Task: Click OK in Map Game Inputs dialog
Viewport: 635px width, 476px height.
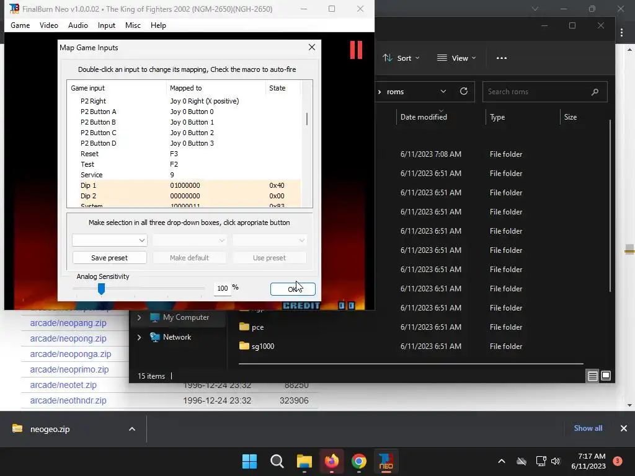Action: click(293, 289)
